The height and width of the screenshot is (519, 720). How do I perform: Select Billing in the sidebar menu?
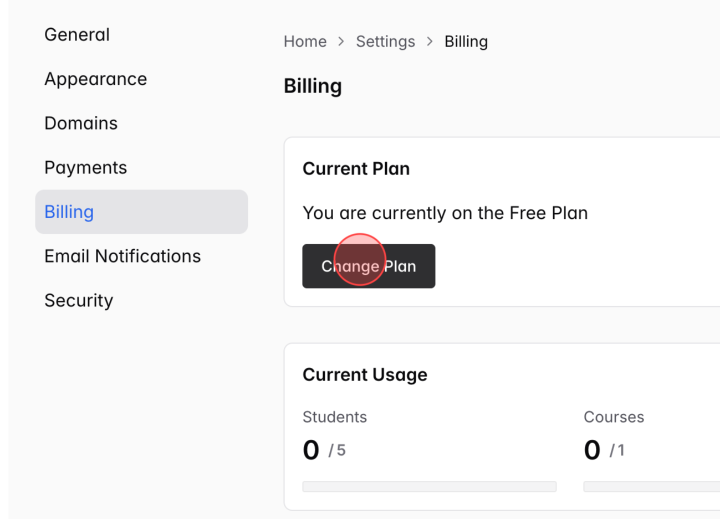(x=69, y=212)
